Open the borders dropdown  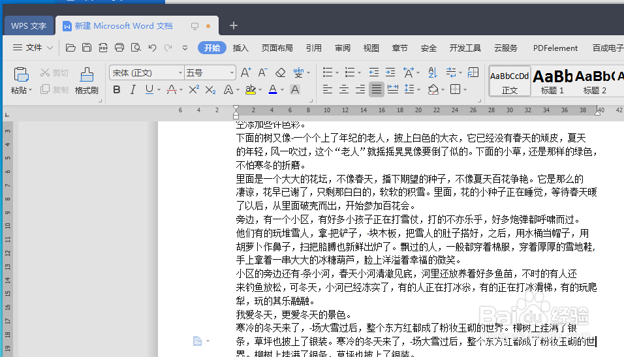pos(465,90)
